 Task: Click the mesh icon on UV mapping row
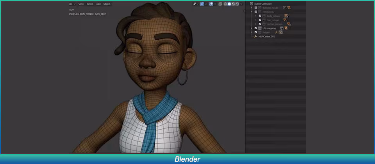point(286,28)
